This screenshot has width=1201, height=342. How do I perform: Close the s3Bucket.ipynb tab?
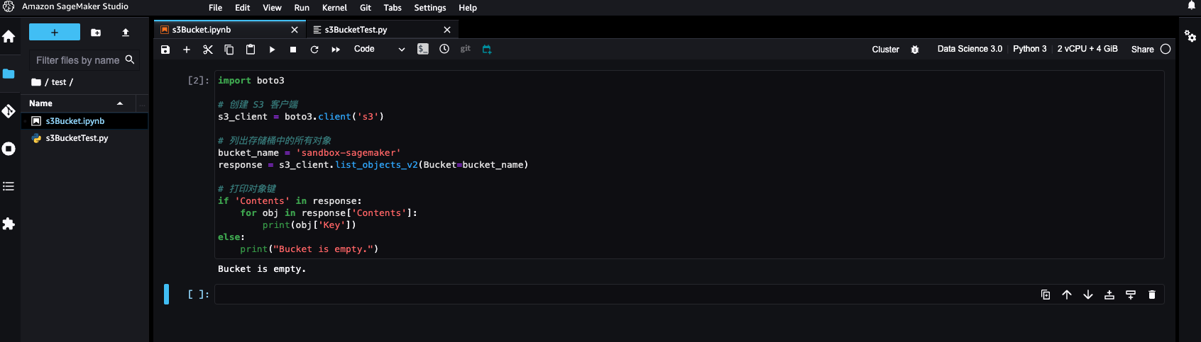point(295,30)
